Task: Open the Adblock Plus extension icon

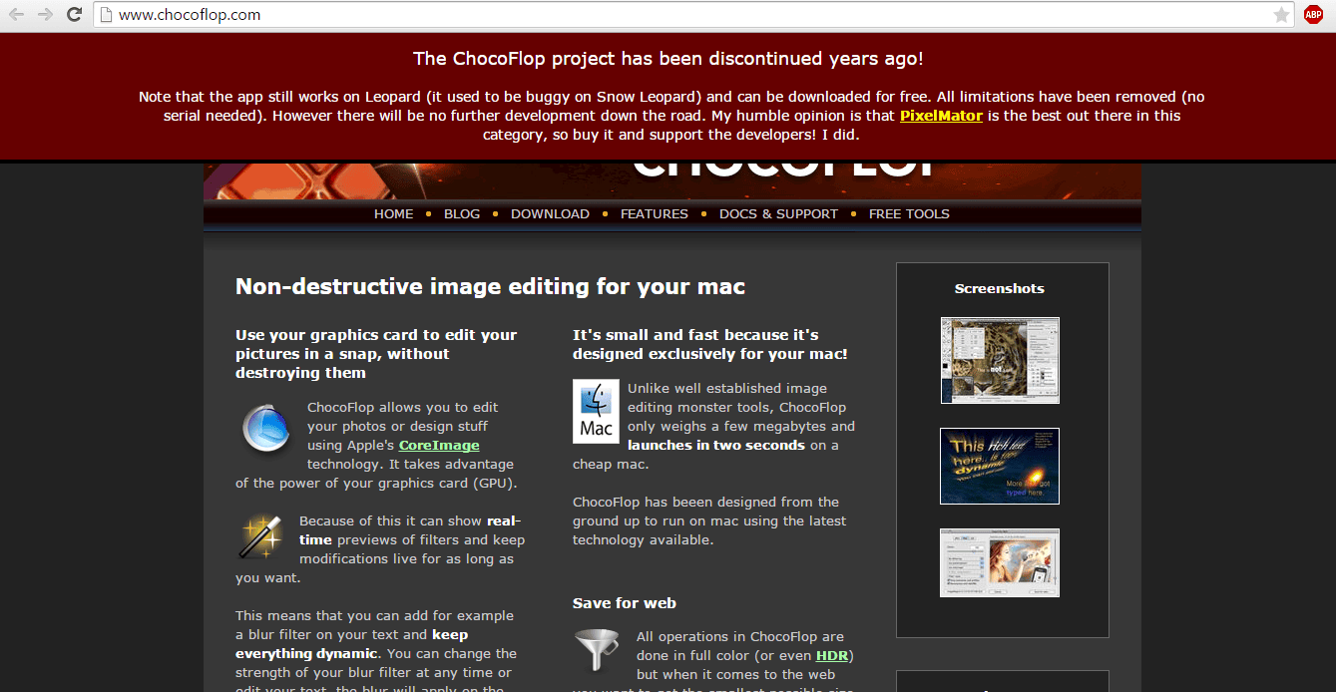Action: pos(1314,14)
